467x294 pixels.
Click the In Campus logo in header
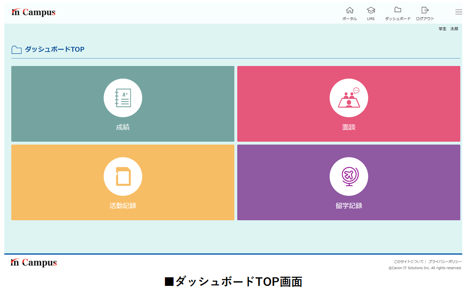point(33,12)
